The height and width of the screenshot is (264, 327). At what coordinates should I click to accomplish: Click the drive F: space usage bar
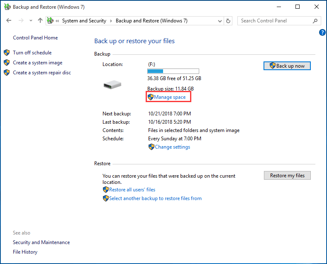coord(173,71)
